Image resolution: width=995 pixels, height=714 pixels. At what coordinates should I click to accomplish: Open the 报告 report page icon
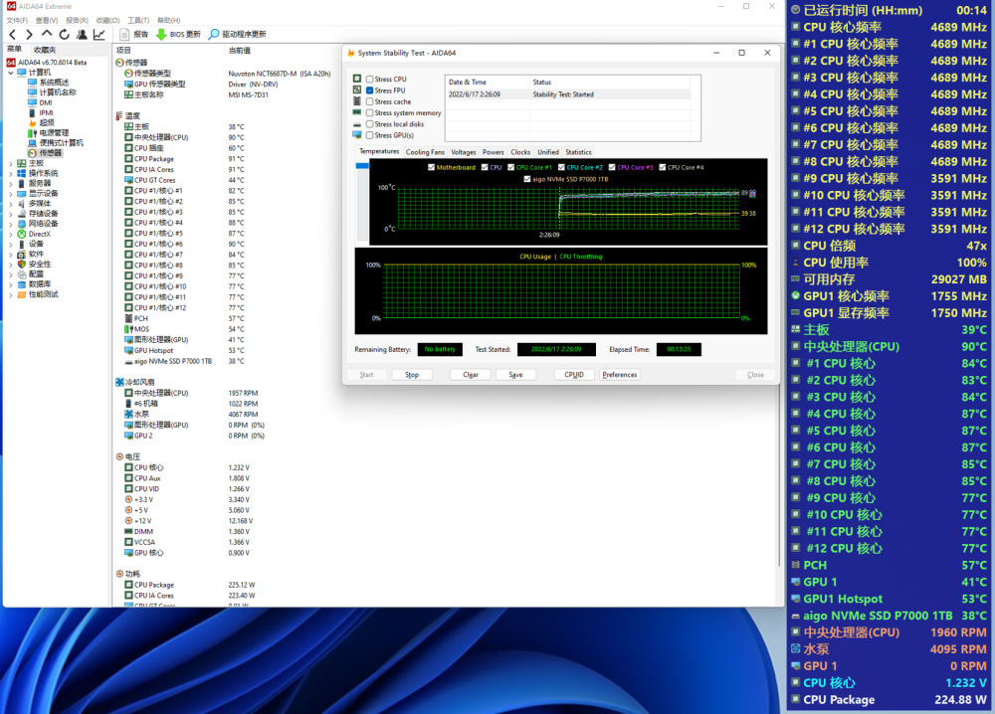(125, 34)
